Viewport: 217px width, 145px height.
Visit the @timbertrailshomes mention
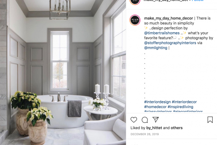162,33
